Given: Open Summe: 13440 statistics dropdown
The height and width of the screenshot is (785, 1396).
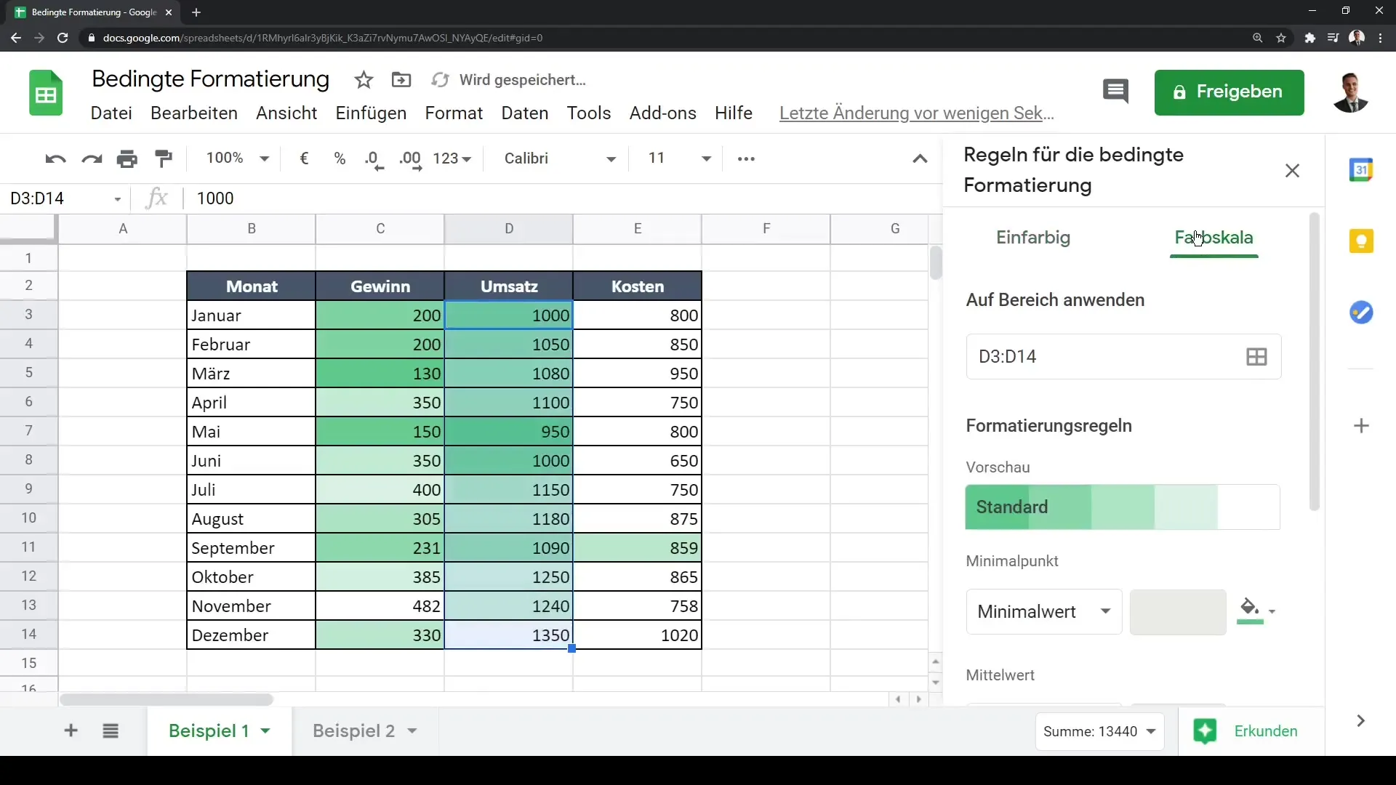Looking at the screenshot, I should (x=1099, y=731).
